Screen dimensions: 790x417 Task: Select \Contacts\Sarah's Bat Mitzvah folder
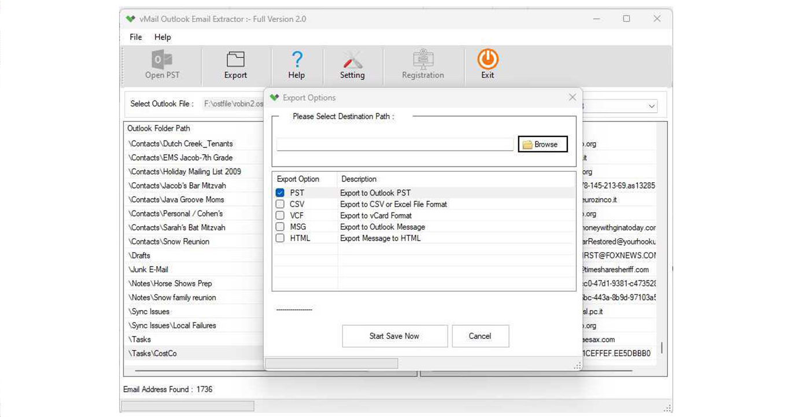194,227
